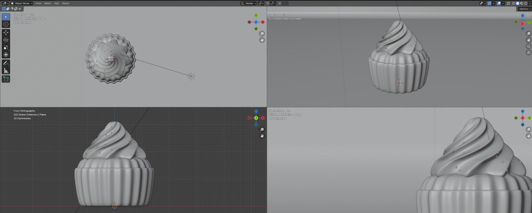Click the red X axis on Top view gizmo
The height and width of the screenshot is (213, 532).
coord(263,22)
